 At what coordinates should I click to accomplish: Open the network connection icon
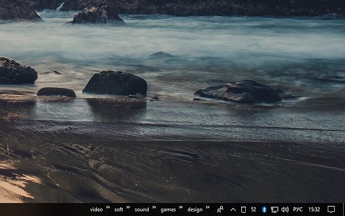pos(275,209)
